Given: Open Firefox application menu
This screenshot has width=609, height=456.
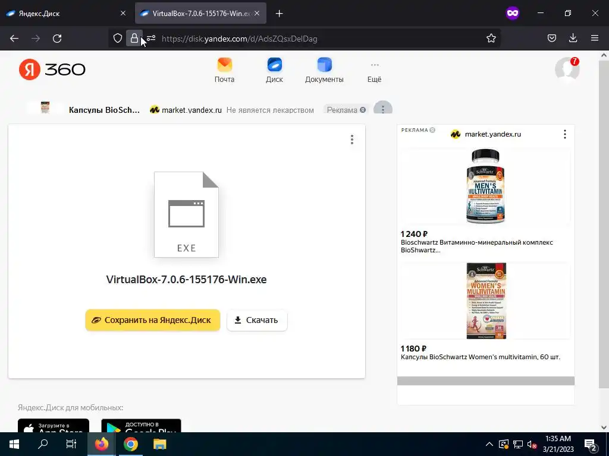Looking at the screenshot, I should point(595,38).
